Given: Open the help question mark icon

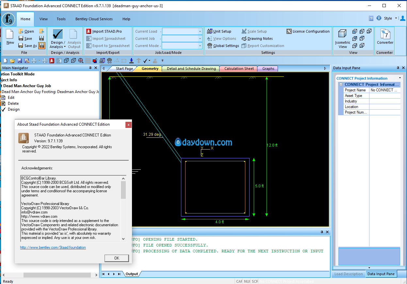Looking at the screenshot, I should point(371,18).
